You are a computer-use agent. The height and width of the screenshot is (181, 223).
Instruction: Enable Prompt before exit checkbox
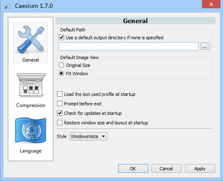[59, 104]
